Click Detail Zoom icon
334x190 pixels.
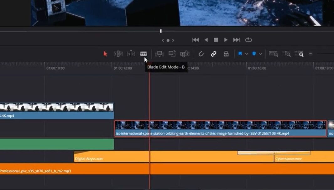click(286, 54)
